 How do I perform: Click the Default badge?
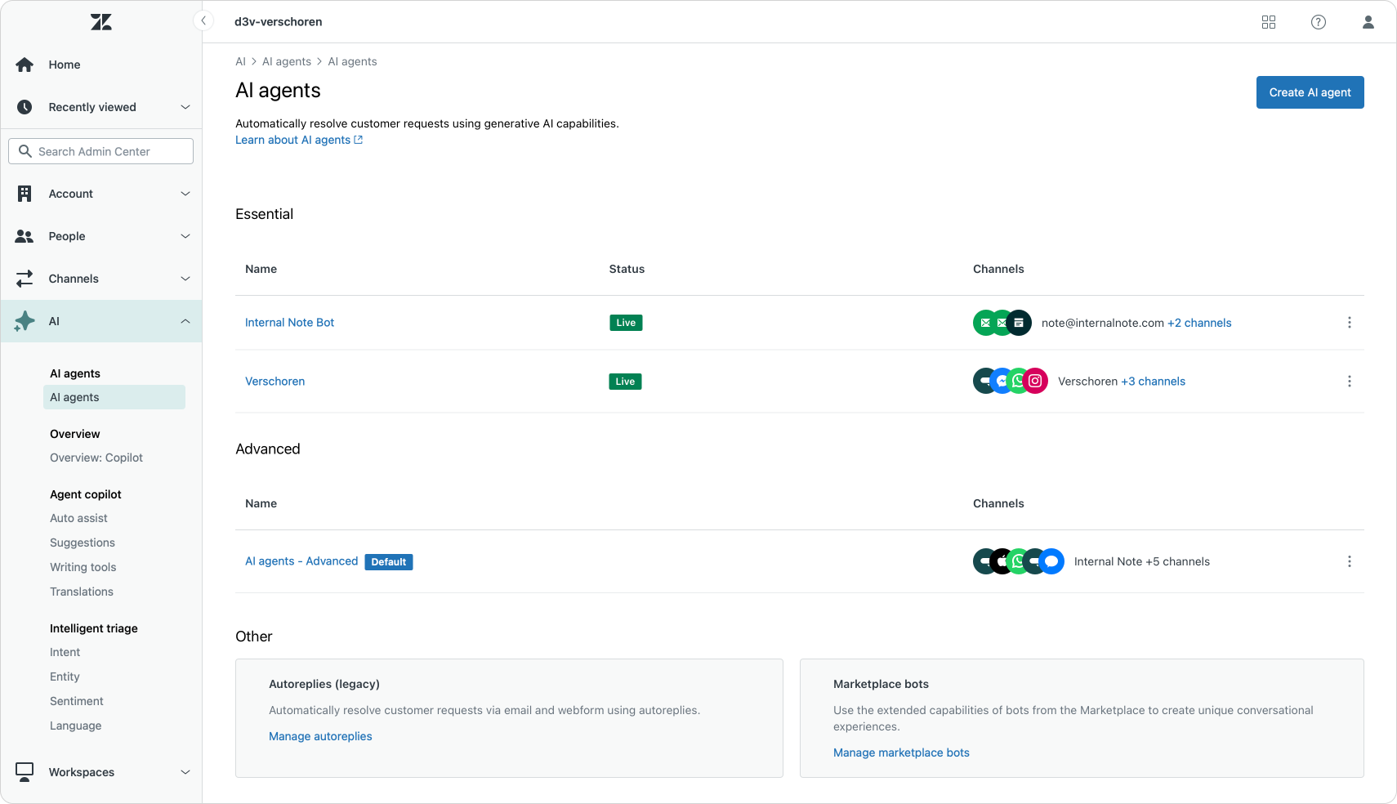coord(389,562)
